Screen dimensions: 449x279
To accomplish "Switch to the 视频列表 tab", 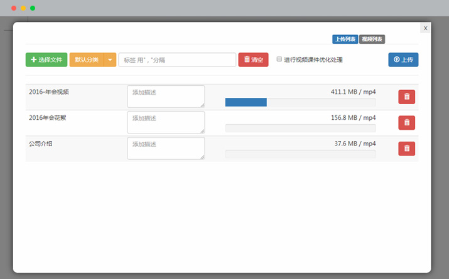I will click(x=372, y=39).
